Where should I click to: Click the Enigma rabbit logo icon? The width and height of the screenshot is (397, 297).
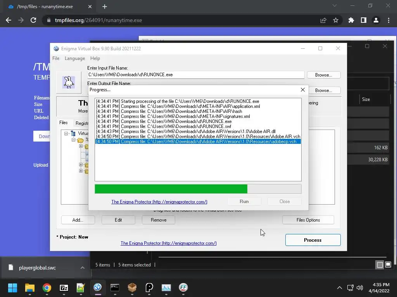[69, 82]
